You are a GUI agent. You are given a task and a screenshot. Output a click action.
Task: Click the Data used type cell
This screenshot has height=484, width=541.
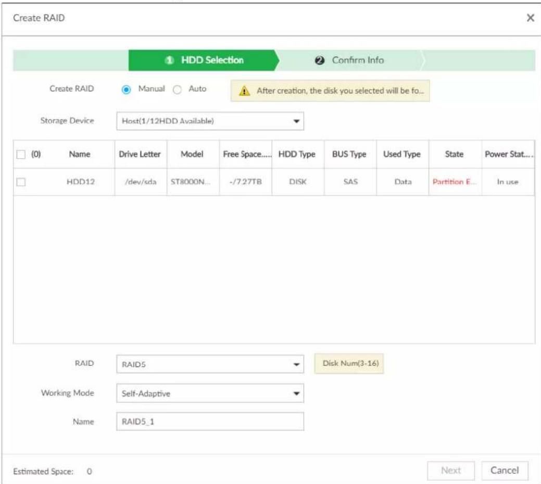403,182
